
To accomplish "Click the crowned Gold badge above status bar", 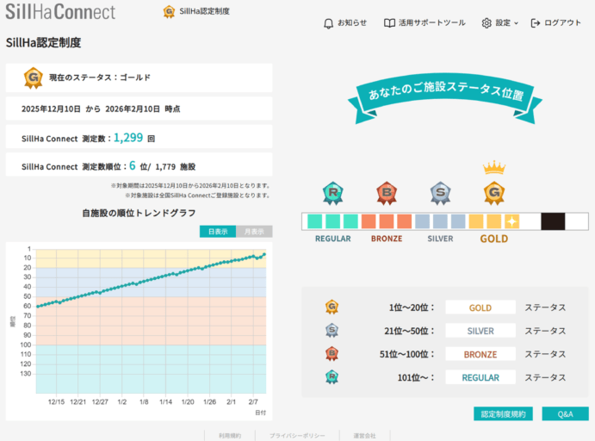I will pos(493,189).
